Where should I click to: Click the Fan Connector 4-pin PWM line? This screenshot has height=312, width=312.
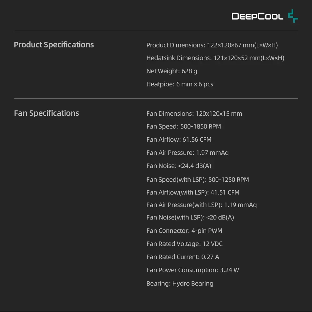tap(184, 231)
